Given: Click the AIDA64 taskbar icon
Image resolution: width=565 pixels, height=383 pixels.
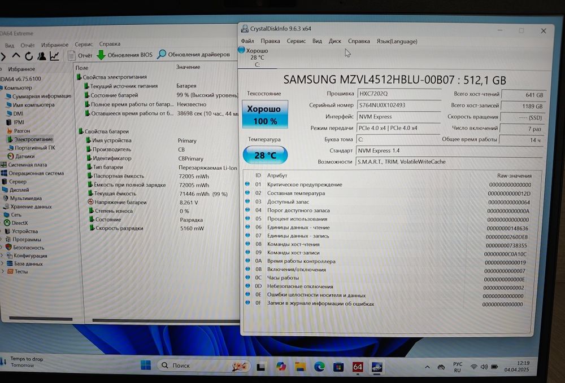Looking at the screenshot, I should [x=358, y=367].
